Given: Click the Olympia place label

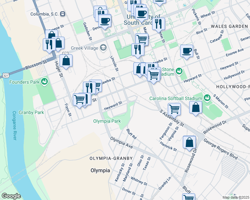Looking at the screenshot, I should tap(100, 170).
